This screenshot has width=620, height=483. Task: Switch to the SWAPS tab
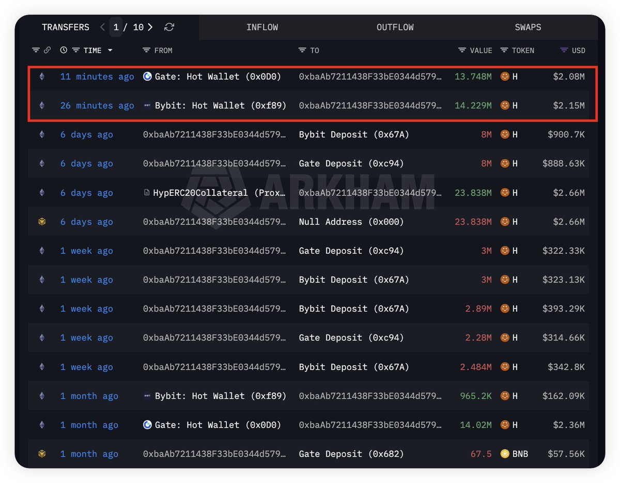pos(528,27)
